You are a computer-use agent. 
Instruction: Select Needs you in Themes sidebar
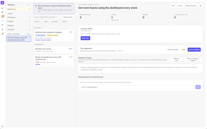[x=19, y=9]
